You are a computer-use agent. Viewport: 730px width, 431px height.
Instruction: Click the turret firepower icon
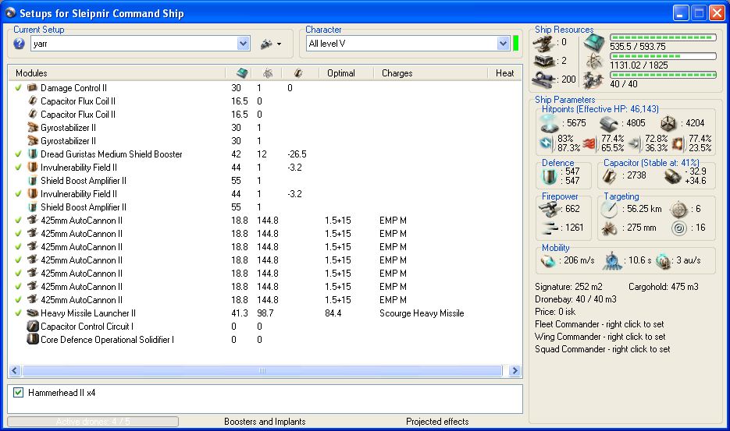[549, 209]
